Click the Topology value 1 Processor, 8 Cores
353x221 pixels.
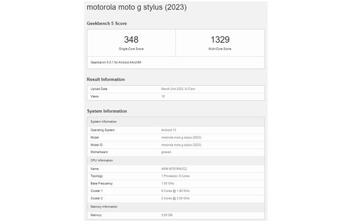tap(176, 176)
